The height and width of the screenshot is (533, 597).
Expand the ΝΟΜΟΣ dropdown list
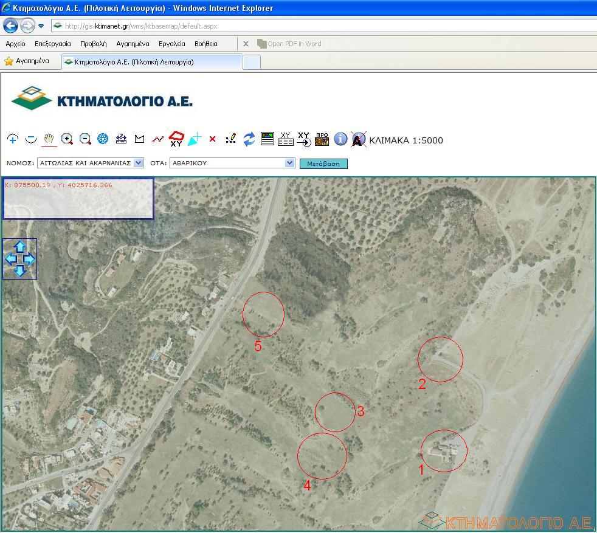point(138,163)
